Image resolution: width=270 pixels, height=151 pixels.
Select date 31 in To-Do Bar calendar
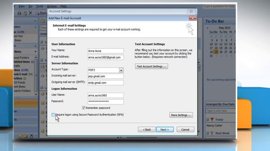pos(211,56)
